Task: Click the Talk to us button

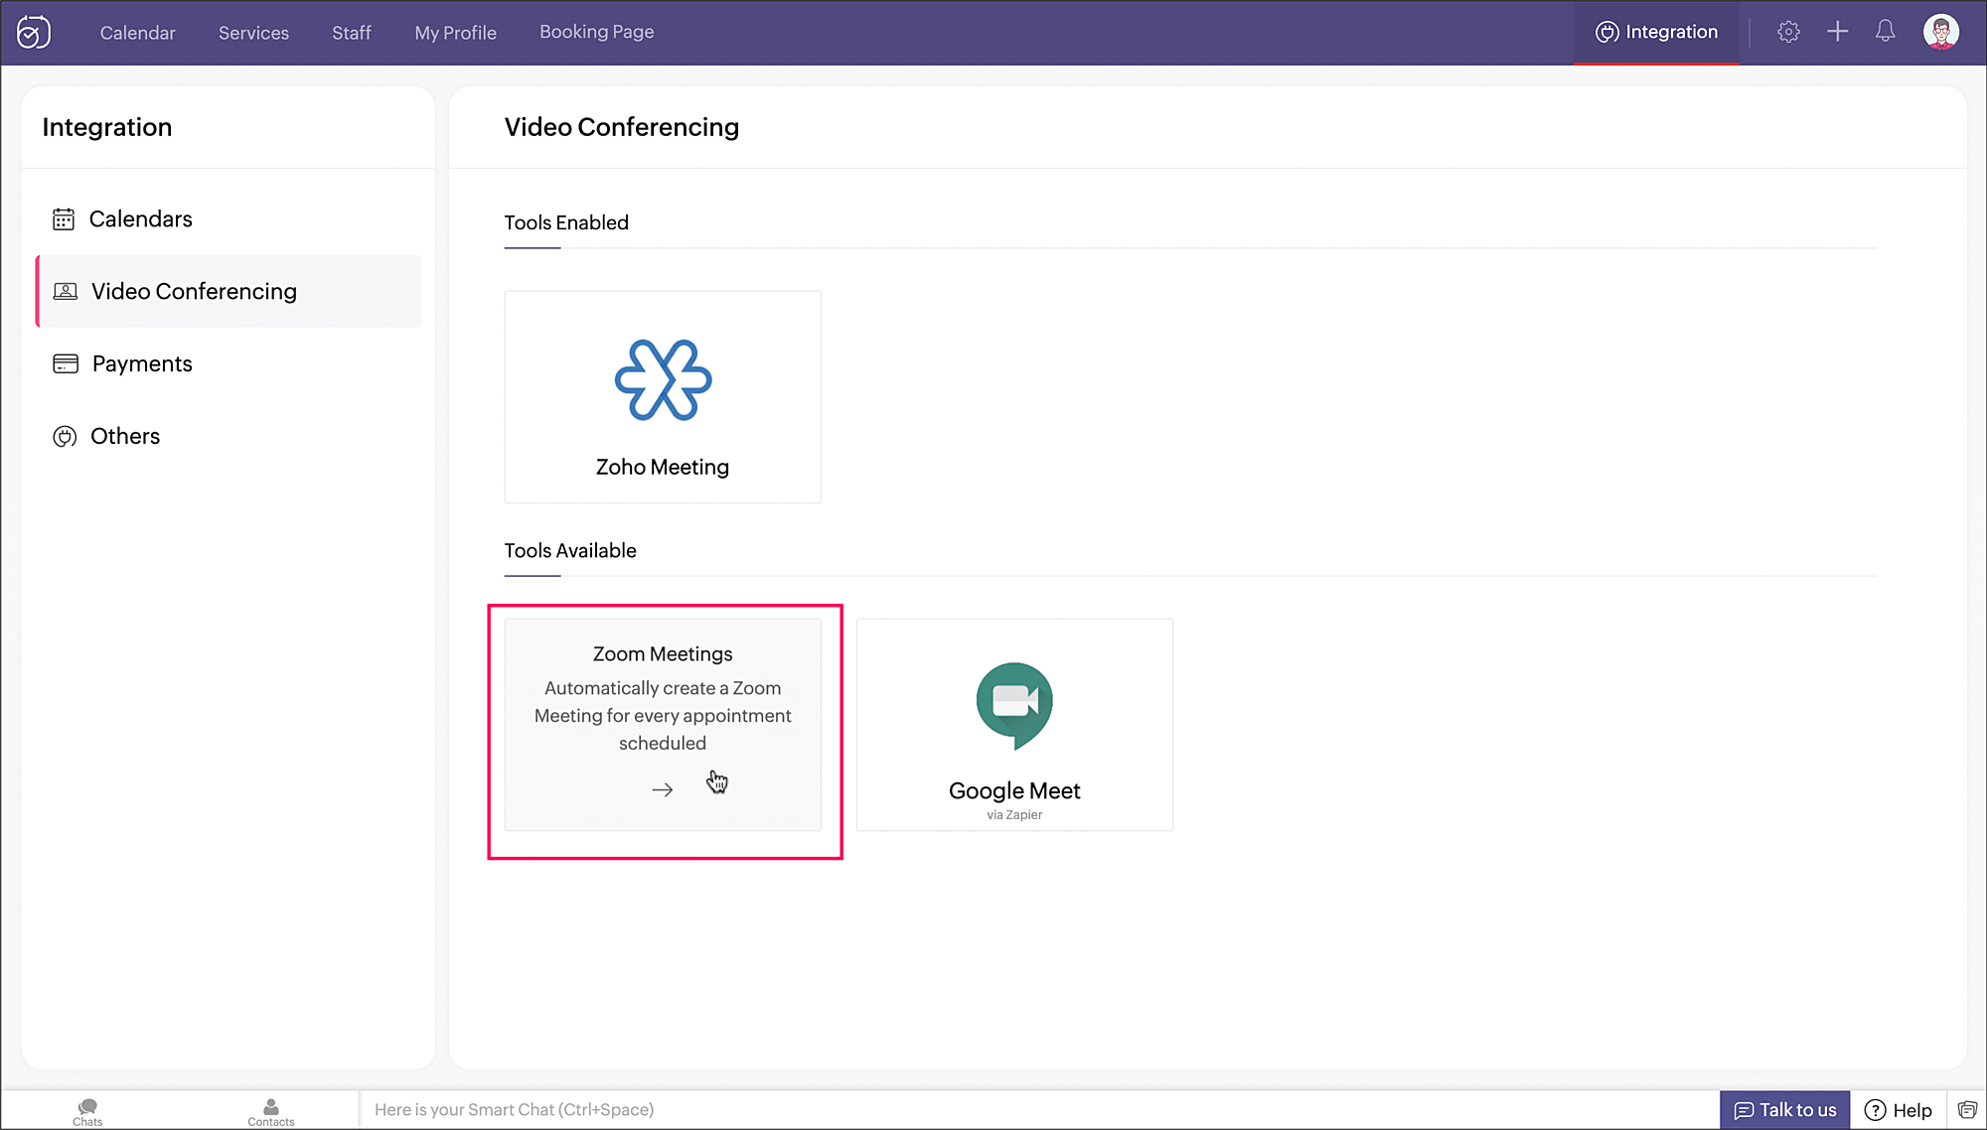Action: pos(1784,1110)
